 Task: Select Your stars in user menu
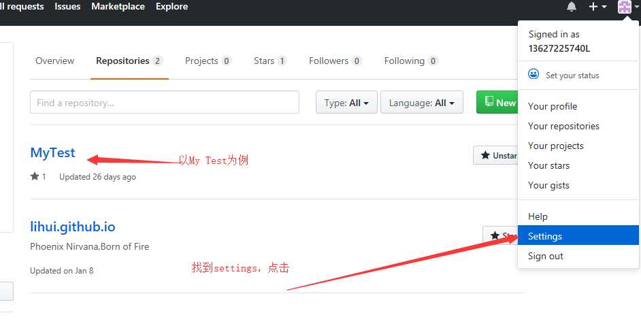(x=548, y=165)
